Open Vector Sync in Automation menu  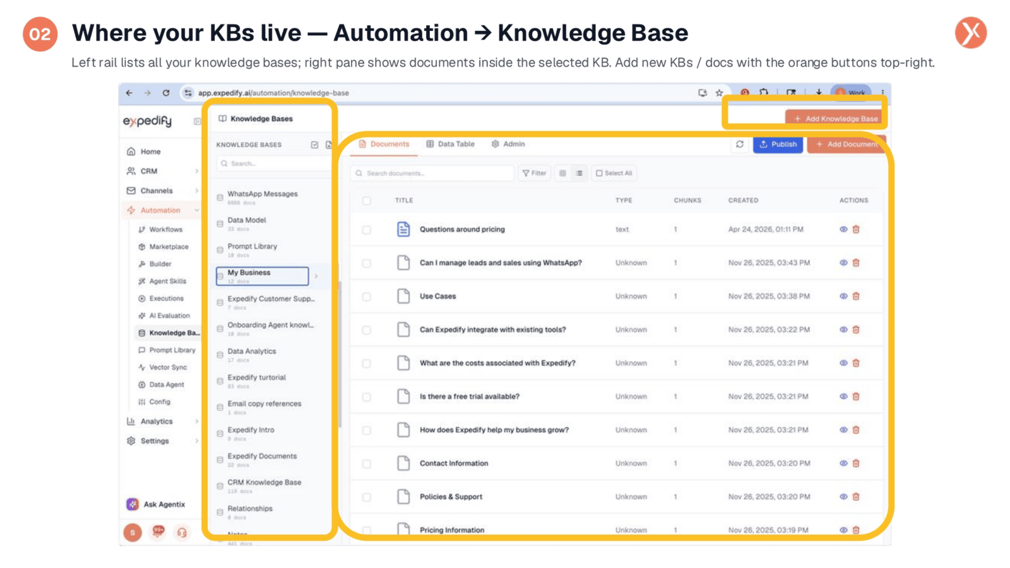162,367
